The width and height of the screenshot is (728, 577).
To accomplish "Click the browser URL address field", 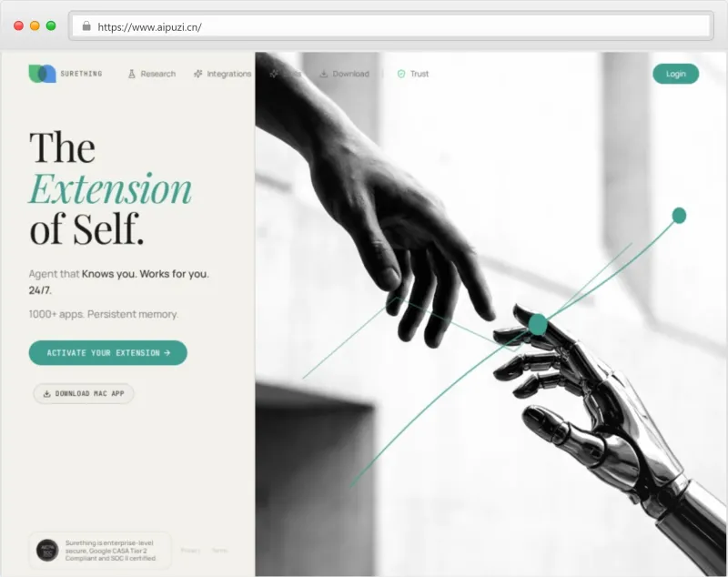I will (x=391, y=26).
